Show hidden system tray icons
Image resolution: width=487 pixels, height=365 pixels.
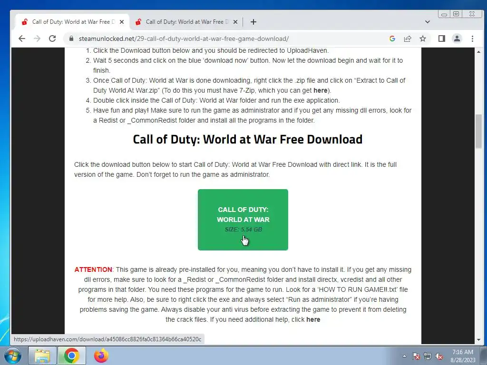point(404,356)
